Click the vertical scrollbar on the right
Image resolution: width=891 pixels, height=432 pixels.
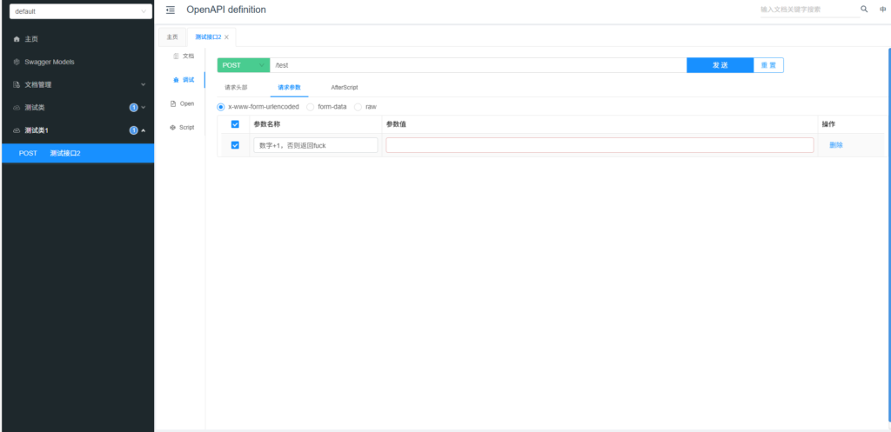point(889,235)
